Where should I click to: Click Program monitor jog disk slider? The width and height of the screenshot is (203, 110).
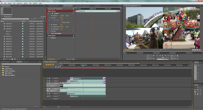[163, 59]
